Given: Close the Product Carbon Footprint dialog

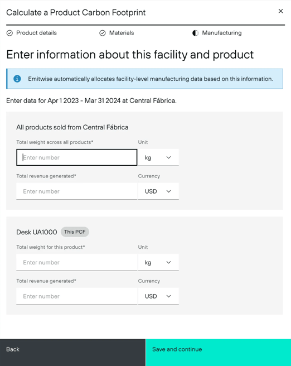Looking at the screenshot, I should click(280, 11).
